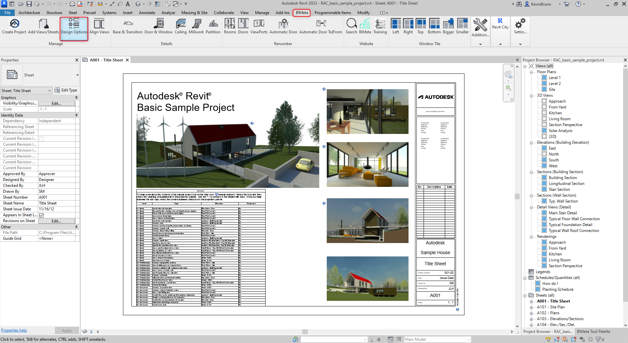Expand the Additional tools dropdown
Screen dimensions: 628x343
(x=480, y=44)
